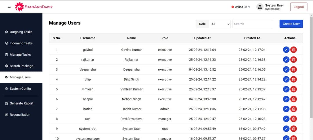Select Manage Users sidebar item
Viewport: 313px width, 140px height.
pos(21,77)
